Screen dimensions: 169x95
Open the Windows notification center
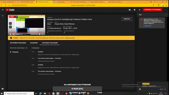coord(166,93)
